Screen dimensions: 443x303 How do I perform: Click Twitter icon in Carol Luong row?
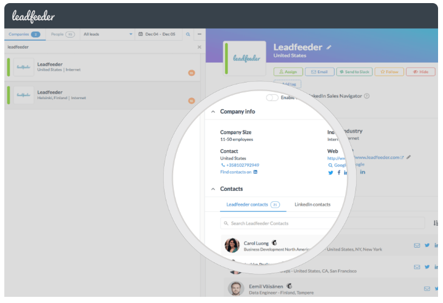point(427,245)
